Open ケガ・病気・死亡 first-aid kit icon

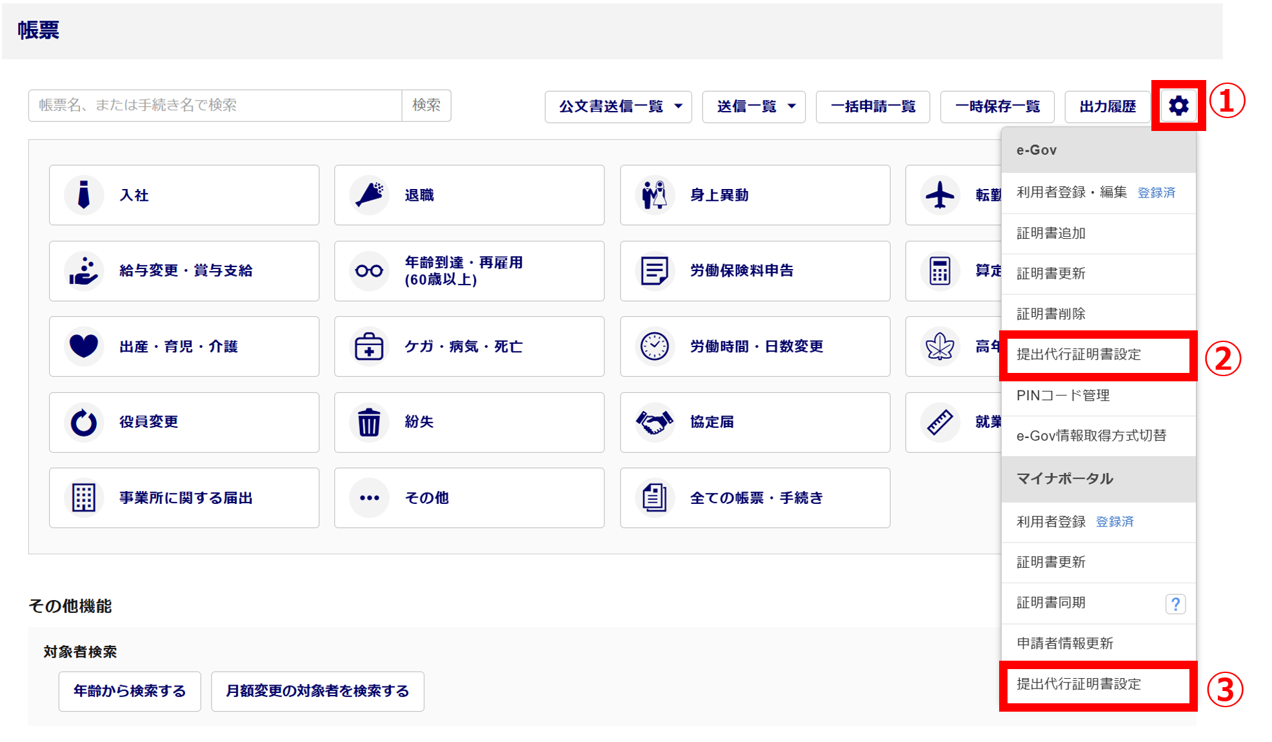pyautogui.click(x=369, y=346)
